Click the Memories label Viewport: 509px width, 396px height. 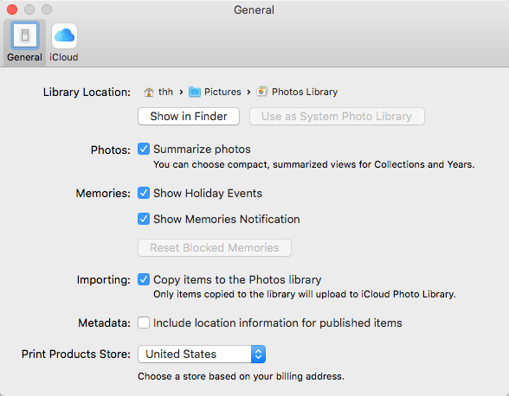tap(103, 194)
